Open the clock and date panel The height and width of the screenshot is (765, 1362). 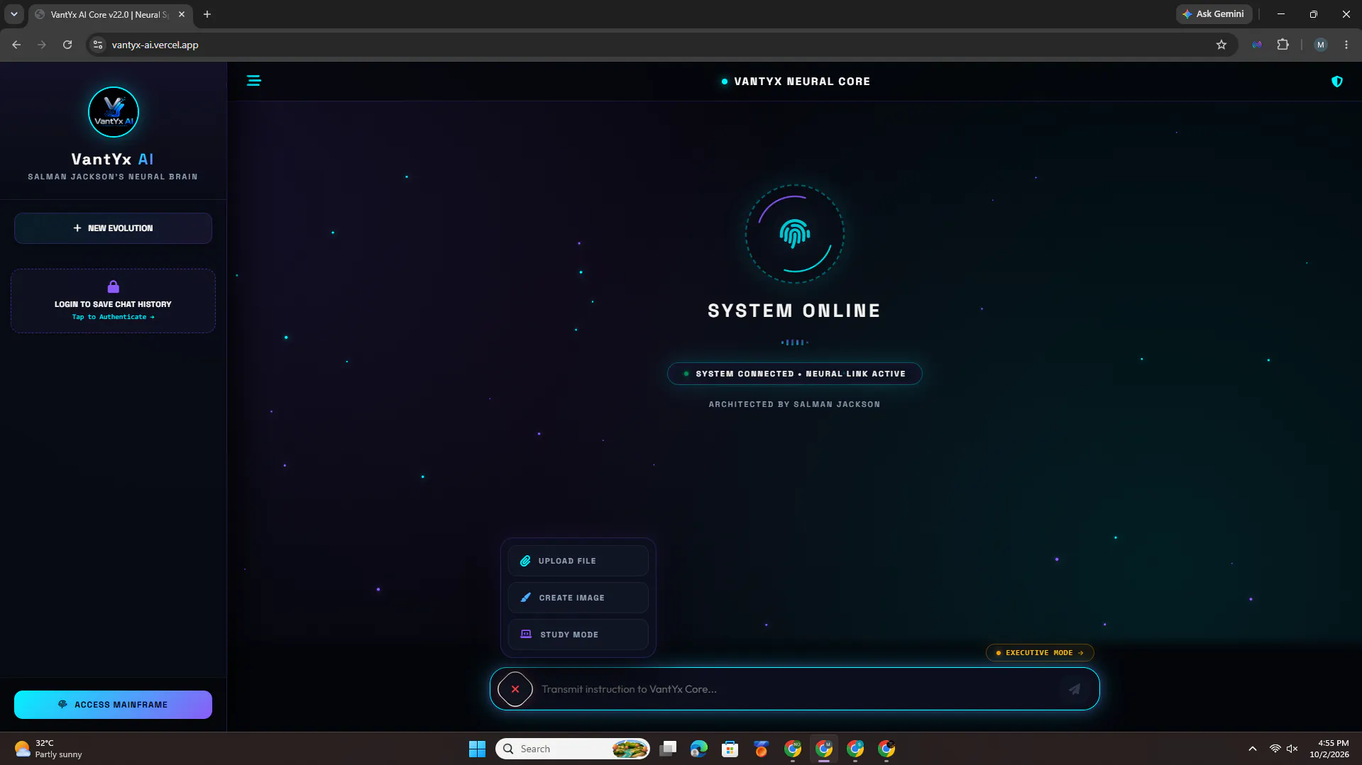tap(1329, 749)
